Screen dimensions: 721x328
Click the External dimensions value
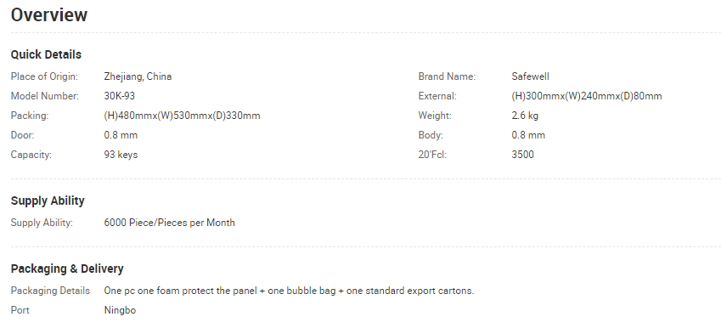click(587, 96)
